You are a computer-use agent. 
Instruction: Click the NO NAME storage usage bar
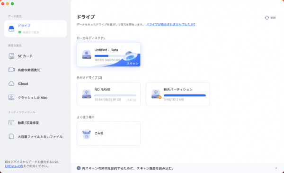(115, 95)
